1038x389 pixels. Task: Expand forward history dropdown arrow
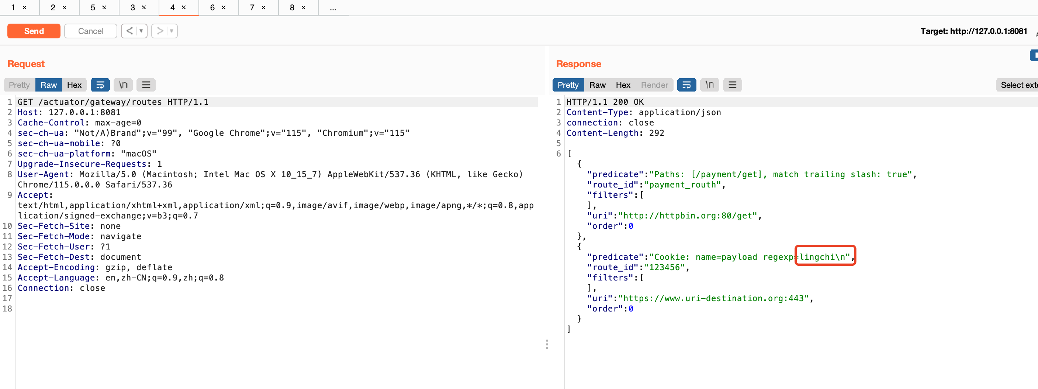tap(172, 31)
